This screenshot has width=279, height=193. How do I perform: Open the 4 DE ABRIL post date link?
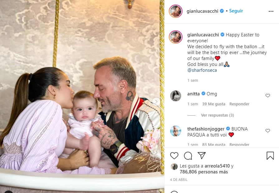(x=179, y=180)
